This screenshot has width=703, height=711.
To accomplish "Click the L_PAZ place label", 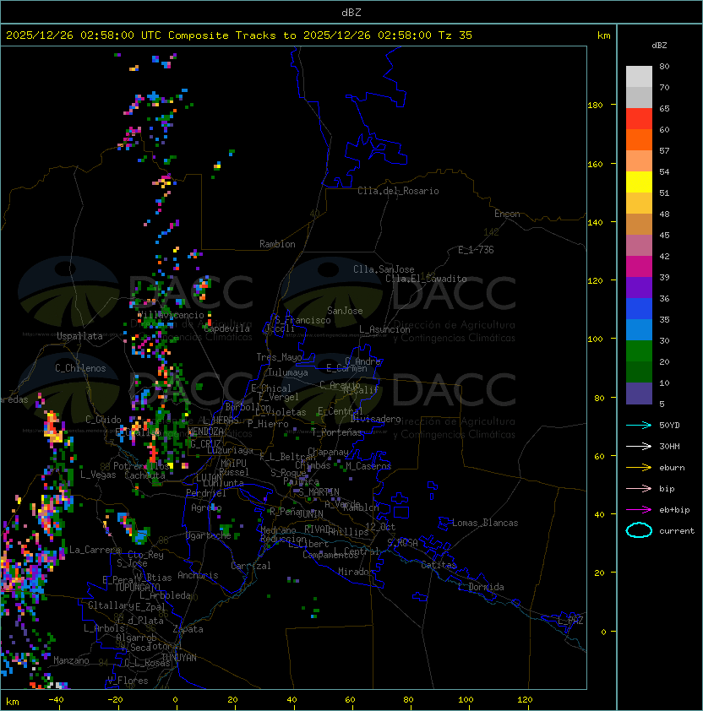I will click(570, 621).
